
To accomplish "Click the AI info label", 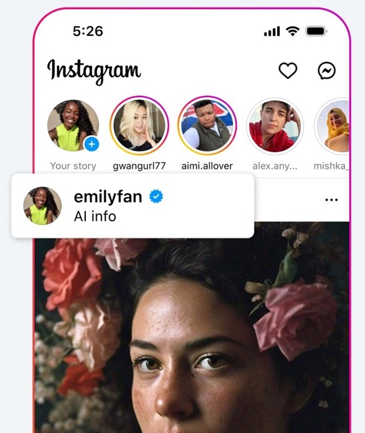I will (95, 217).
